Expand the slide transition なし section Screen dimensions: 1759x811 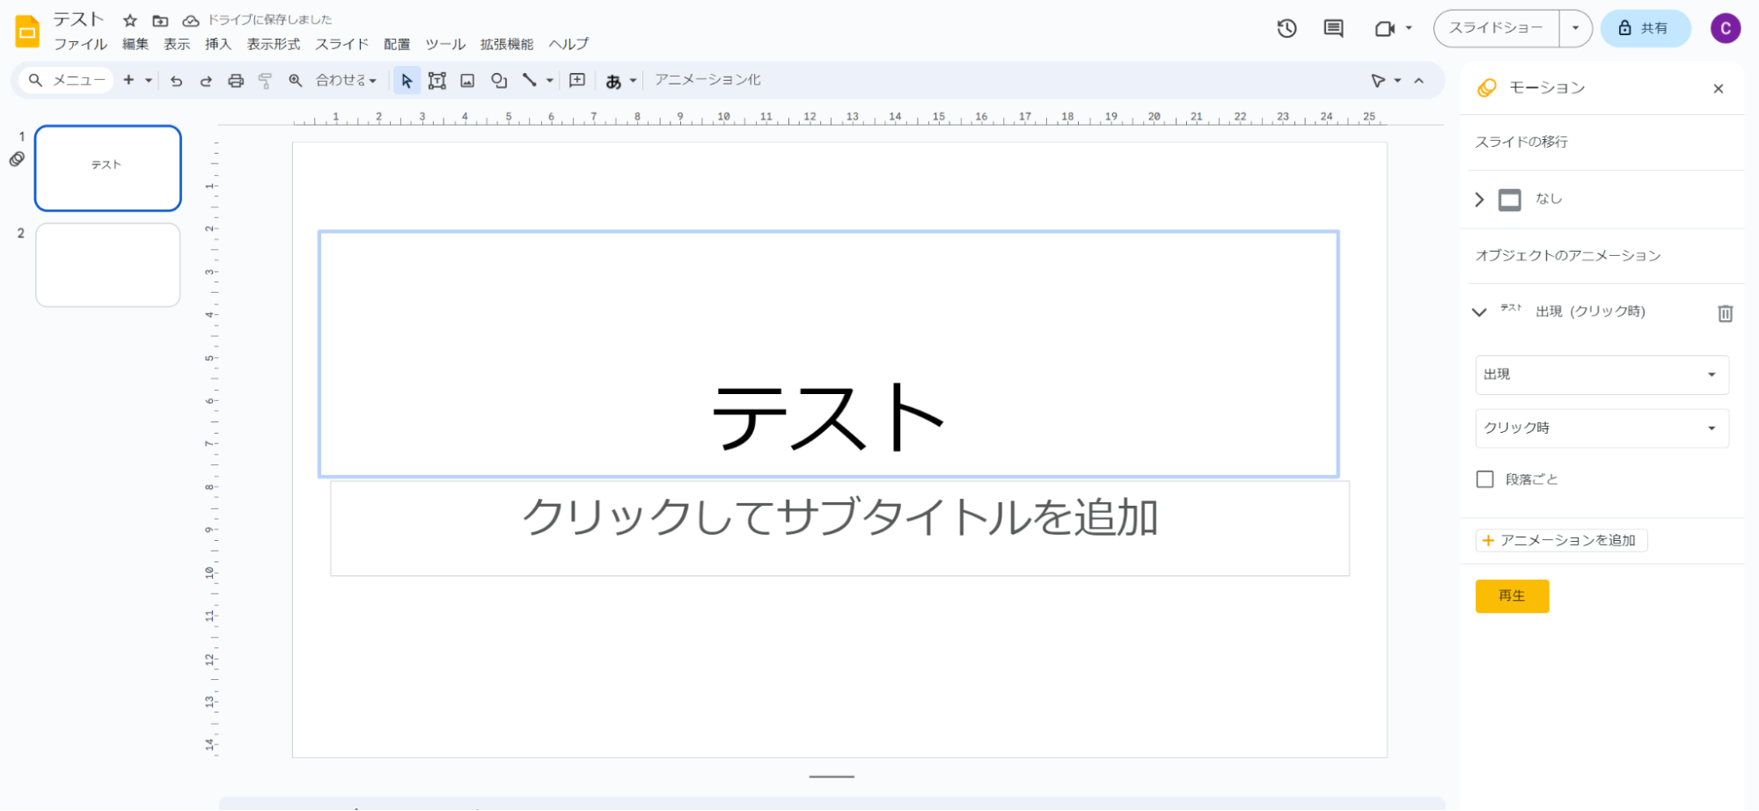click(1479, 200)
